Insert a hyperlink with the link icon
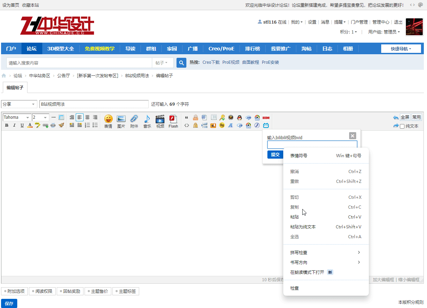Screen dimensions: 427x308 pos(45,125)
